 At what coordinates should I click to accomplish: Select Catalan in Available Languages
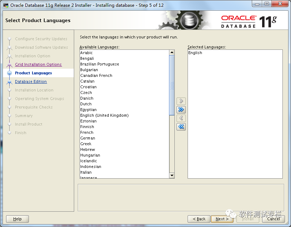click(124, 81)
